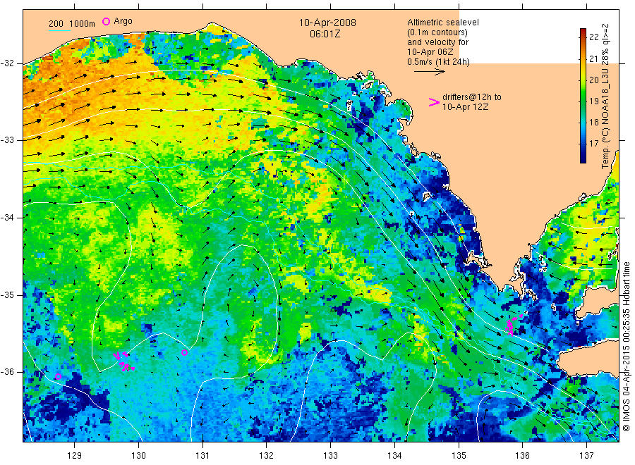This screenshot has height=465, width=635.
Task: Click the Argo float marker near 128.7 longitude
Action: click(x=58, y=377)
